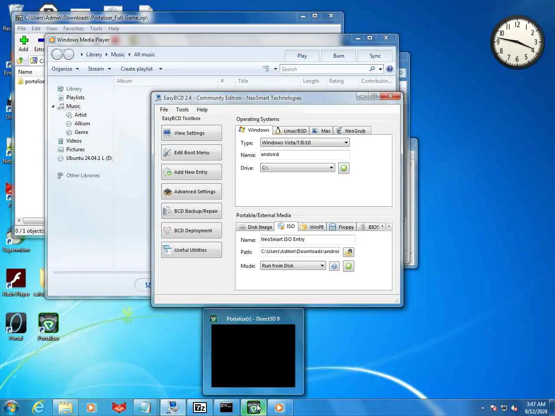
Task: Open the Sync tab in Media Player
Action: point(375,56)
